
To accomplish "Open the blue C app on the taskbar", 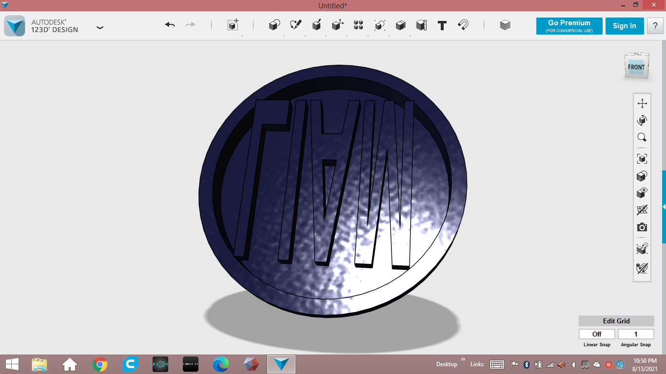I will (x=130, y=364).
